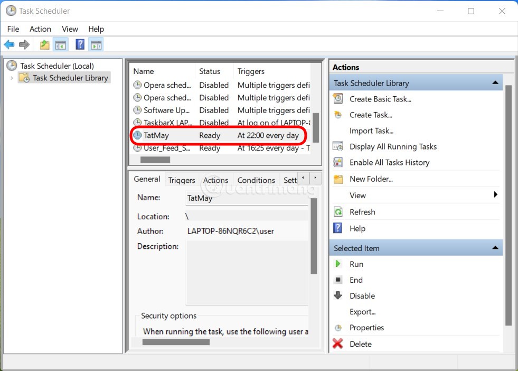Collapse the Task Scheduler Library actions section
This screenshot has width=518, height=371.
pyautogui.click(x=495, y=82)
